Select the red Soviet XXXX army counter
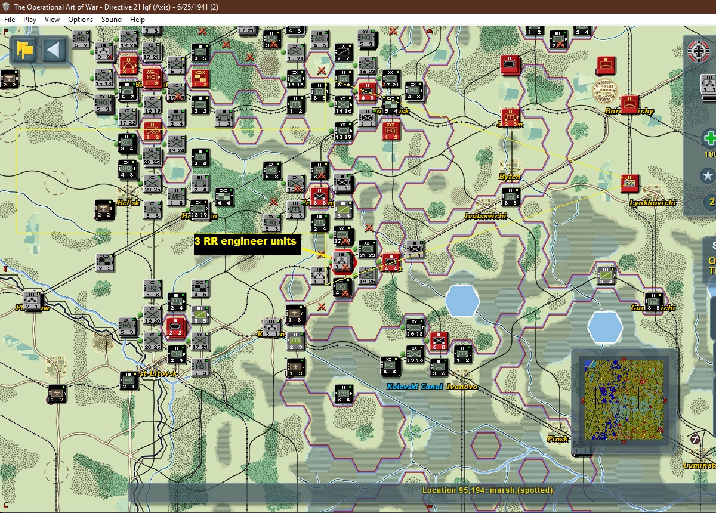Viewport: 716px width, 513px height. pos(200,78)
